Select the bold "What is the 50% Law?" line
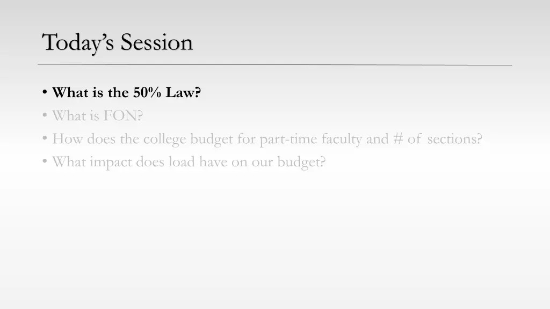 [x=126, y=92]
